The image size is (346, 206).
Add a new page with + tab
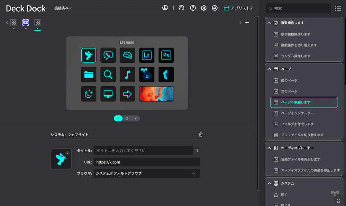coord(135,118)
